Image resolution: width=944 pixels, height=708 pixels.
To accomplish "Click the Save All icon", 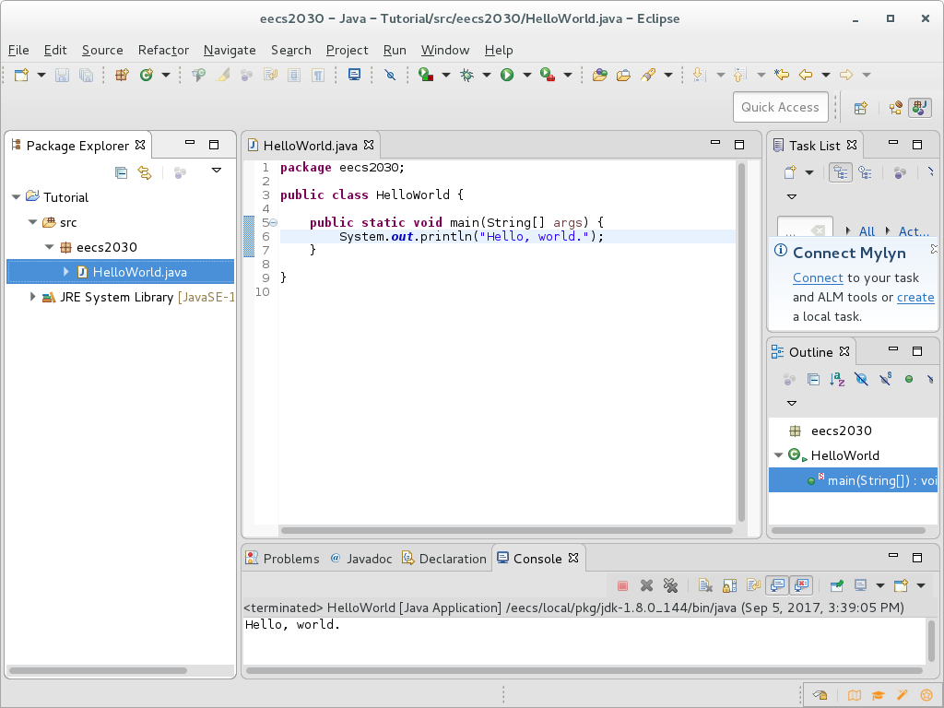I will 86,75.
